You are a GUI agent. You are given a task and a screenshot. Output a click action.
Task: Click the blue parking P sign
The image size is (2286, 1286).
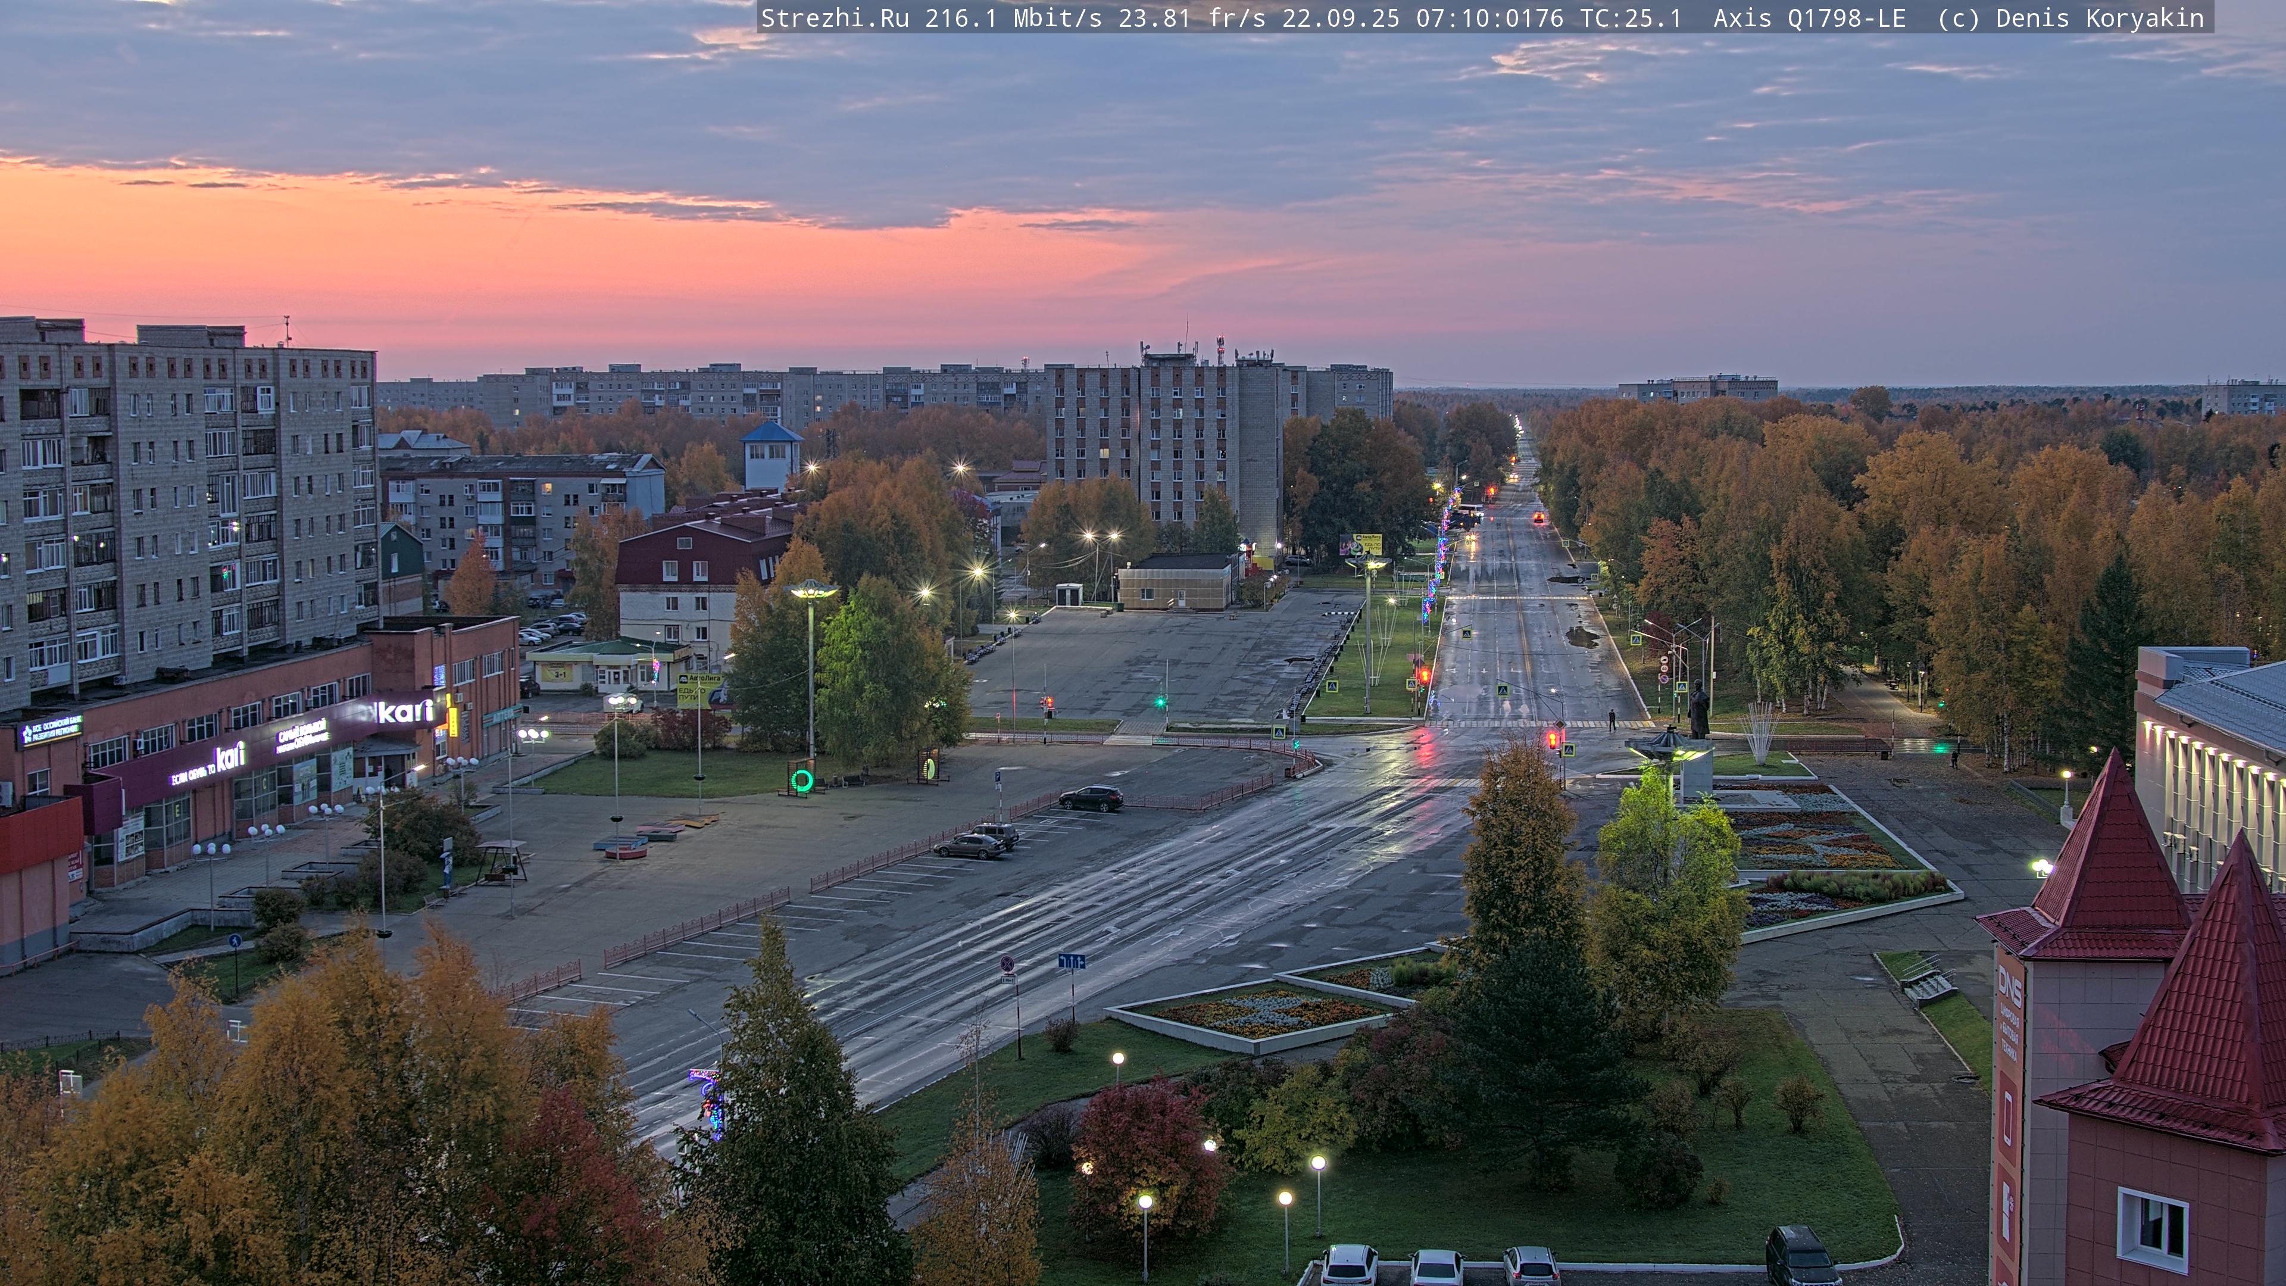(998, 776)
